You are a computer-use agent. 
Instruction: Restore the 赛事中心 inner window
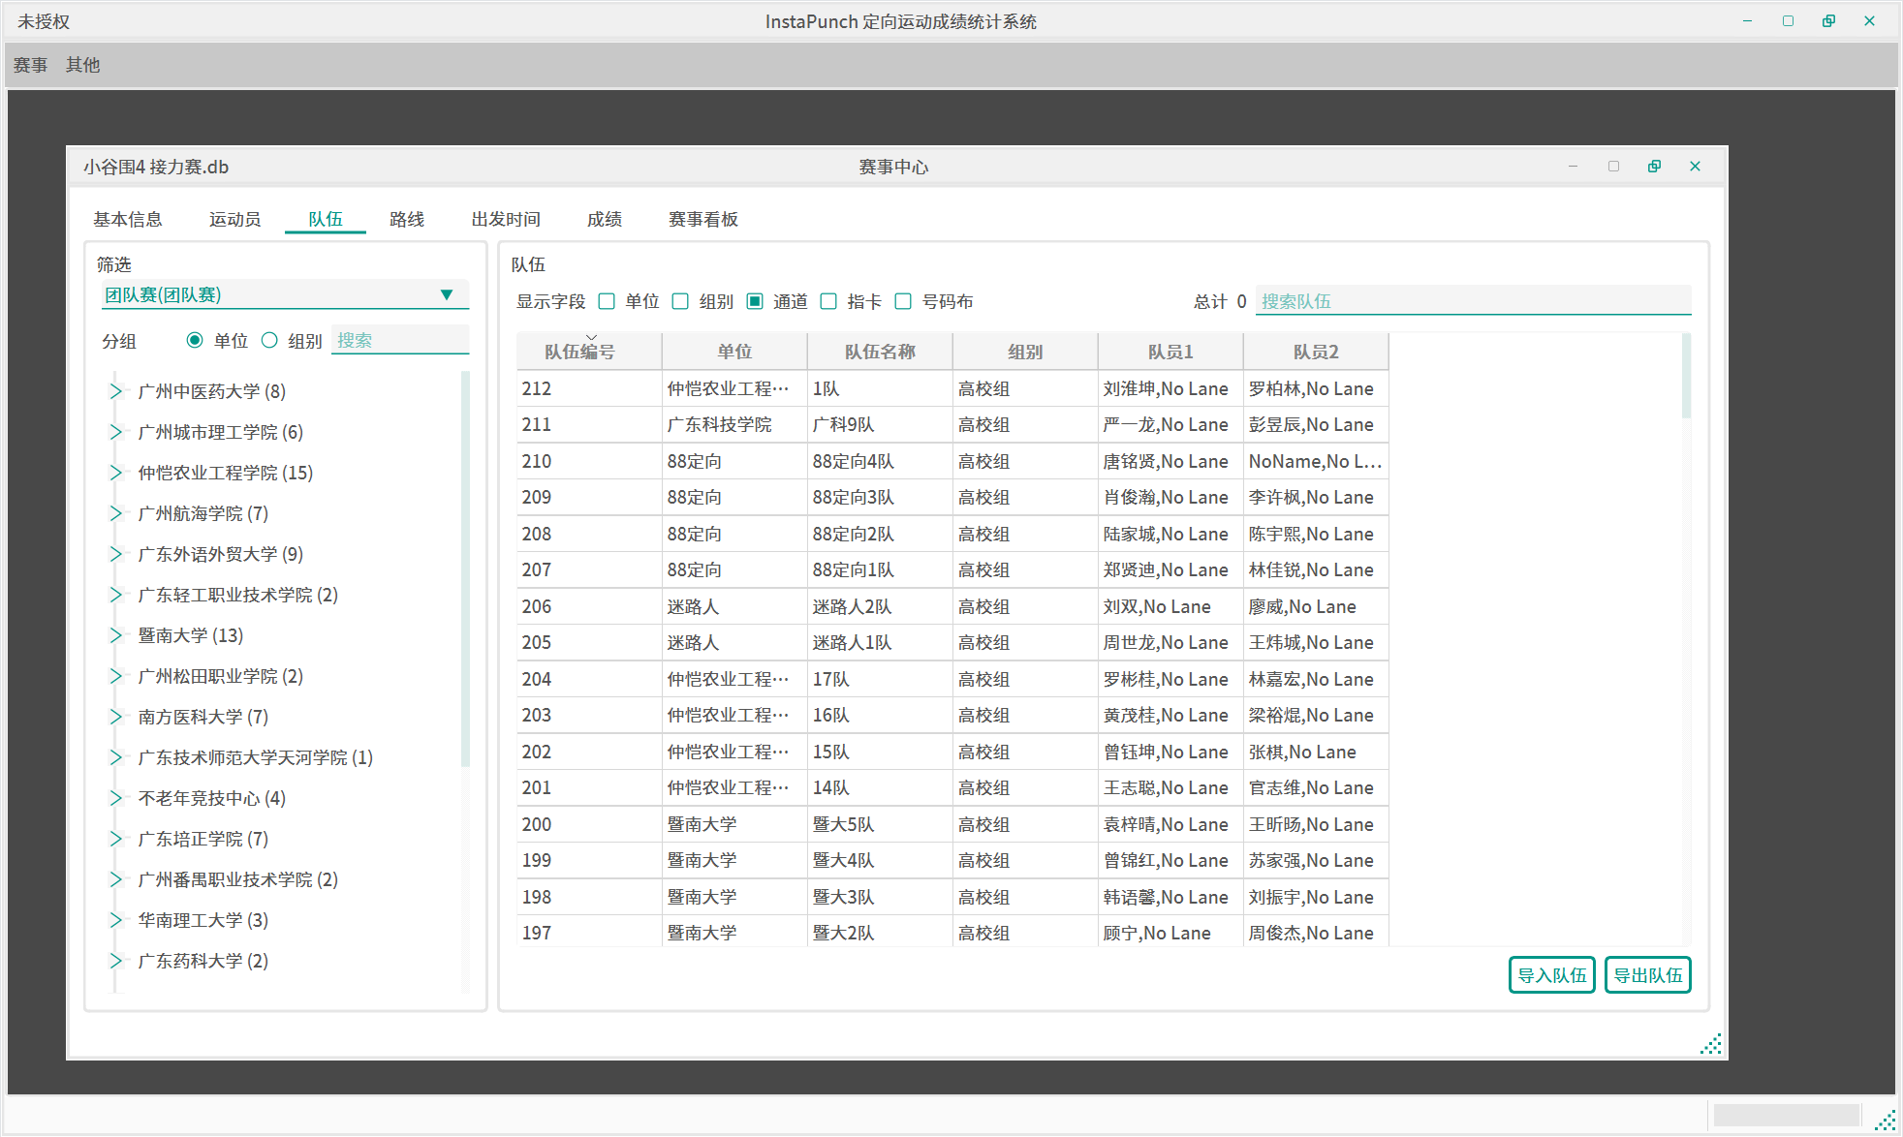[1654, 167]
